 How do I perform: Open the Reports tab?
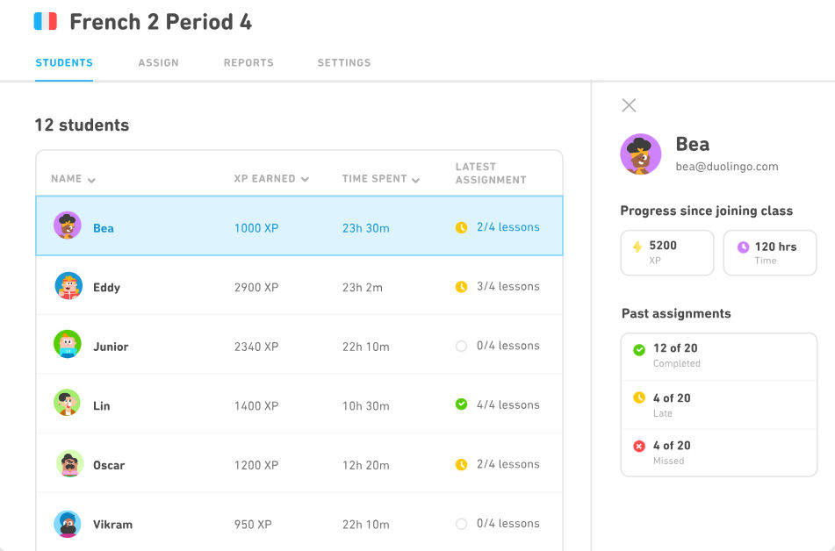pyautogui.click(x=248, y=63)
